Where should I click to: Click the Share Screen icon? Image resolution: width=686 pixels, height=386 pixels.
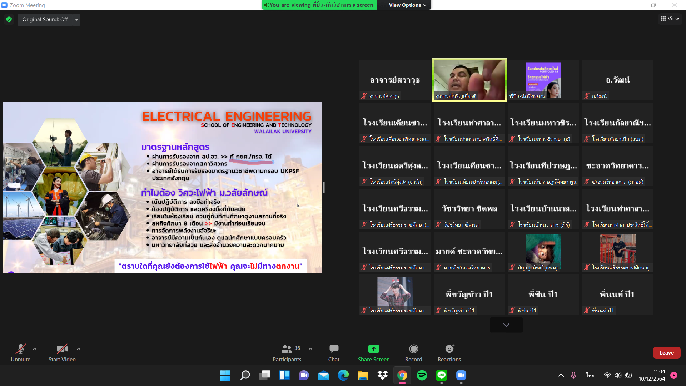373,349
